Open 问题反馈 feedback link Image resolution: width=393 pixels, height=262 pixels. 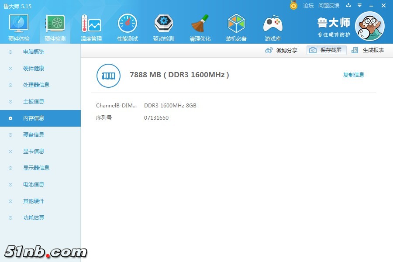click(x=329, y=6)
